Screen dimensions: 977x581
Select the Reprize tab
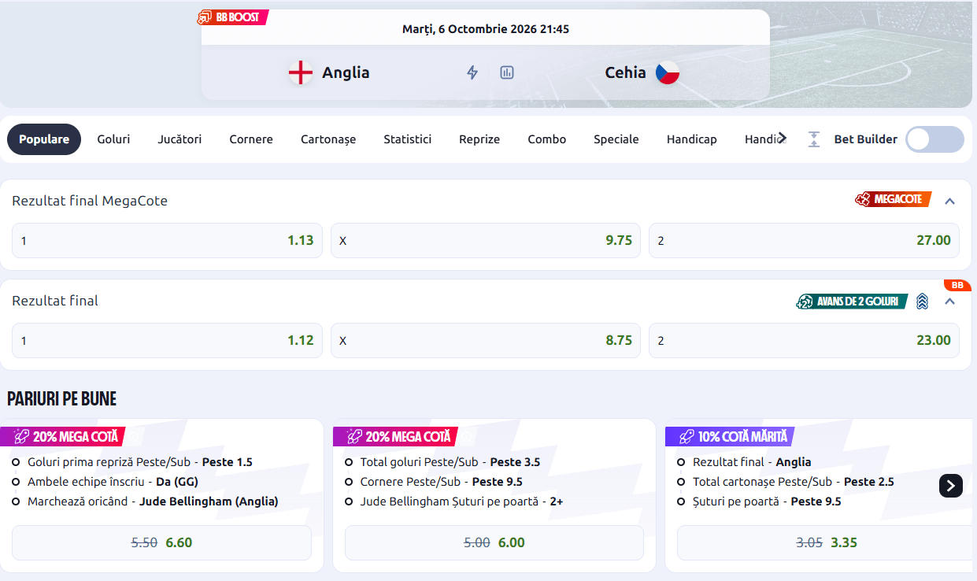coord(479,139)
